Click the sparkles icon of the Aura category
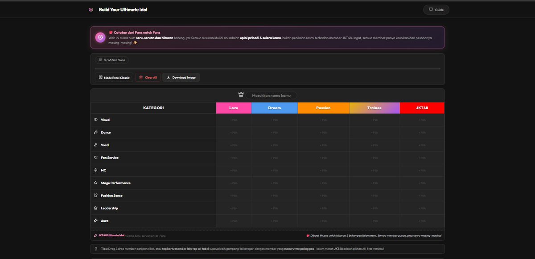 (95, 221)
